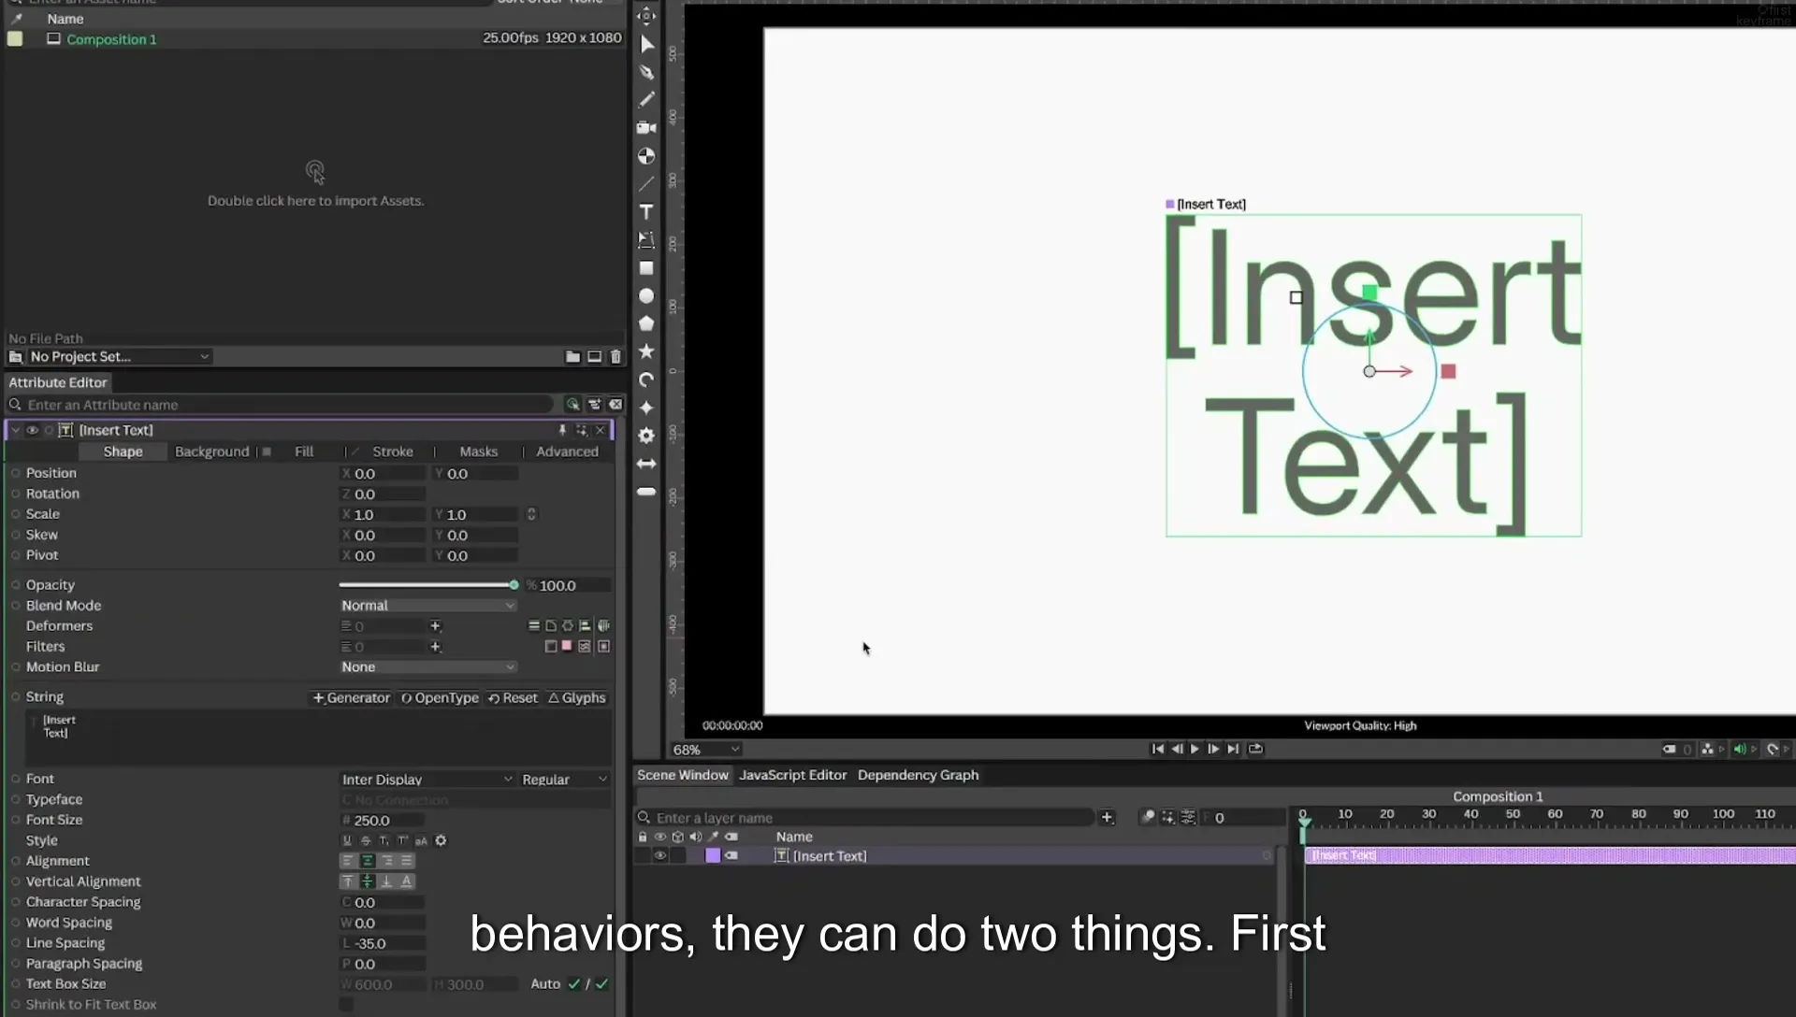Select the Star shape tool
Image resolution: width=1796 pixels, height=1017 pixels.
point(646,351)
